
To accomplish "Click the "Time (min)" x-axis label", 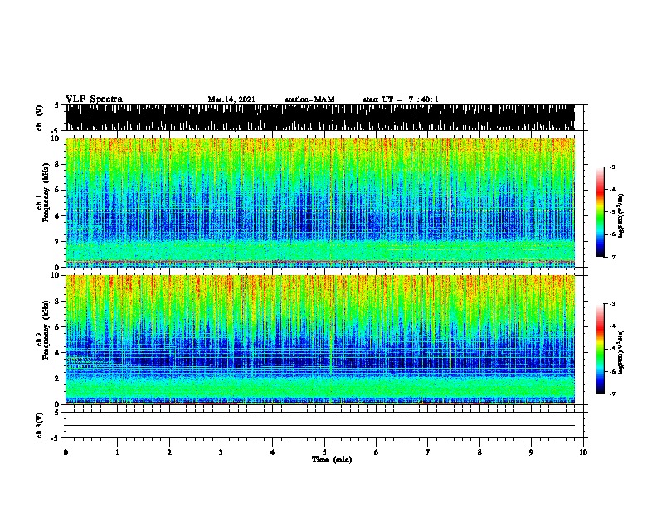I will [332, 460].
